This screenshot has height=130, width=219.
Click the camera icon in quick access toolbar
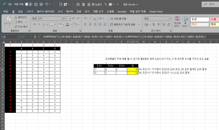tap(78, 4)
